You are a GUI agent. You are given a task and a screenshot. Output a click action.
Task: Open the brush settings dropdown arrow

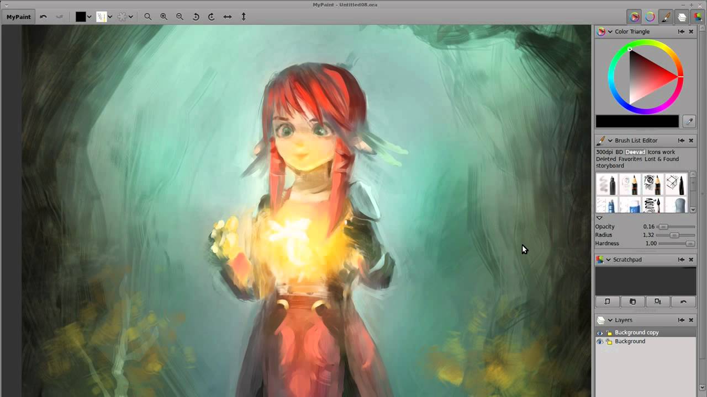[131, 17]
